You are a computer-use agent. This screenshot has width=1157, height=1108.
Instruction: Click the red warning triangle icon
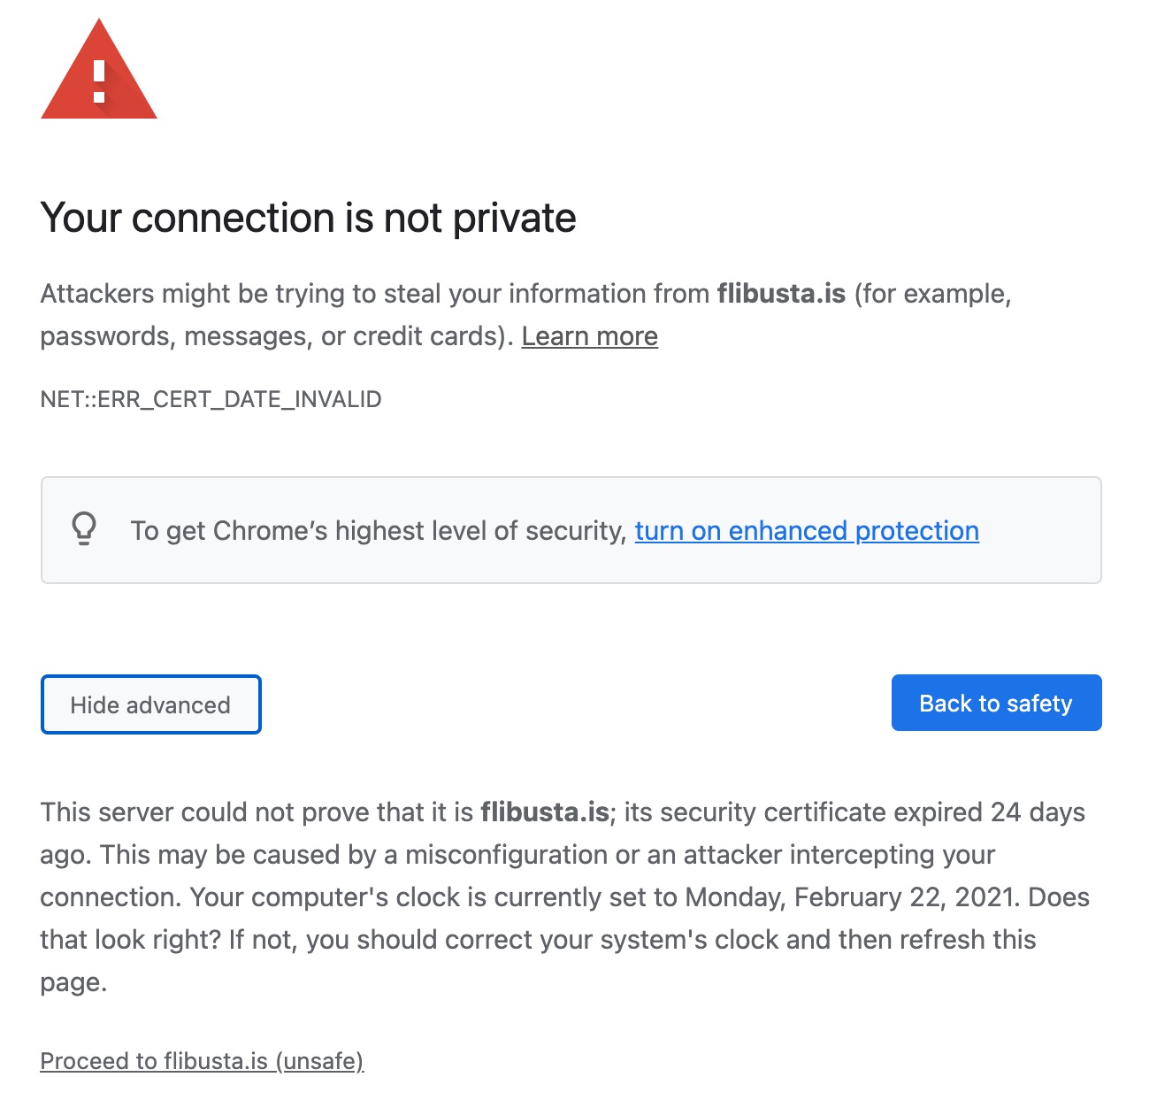pyautogui.click(x=99, y=70)
